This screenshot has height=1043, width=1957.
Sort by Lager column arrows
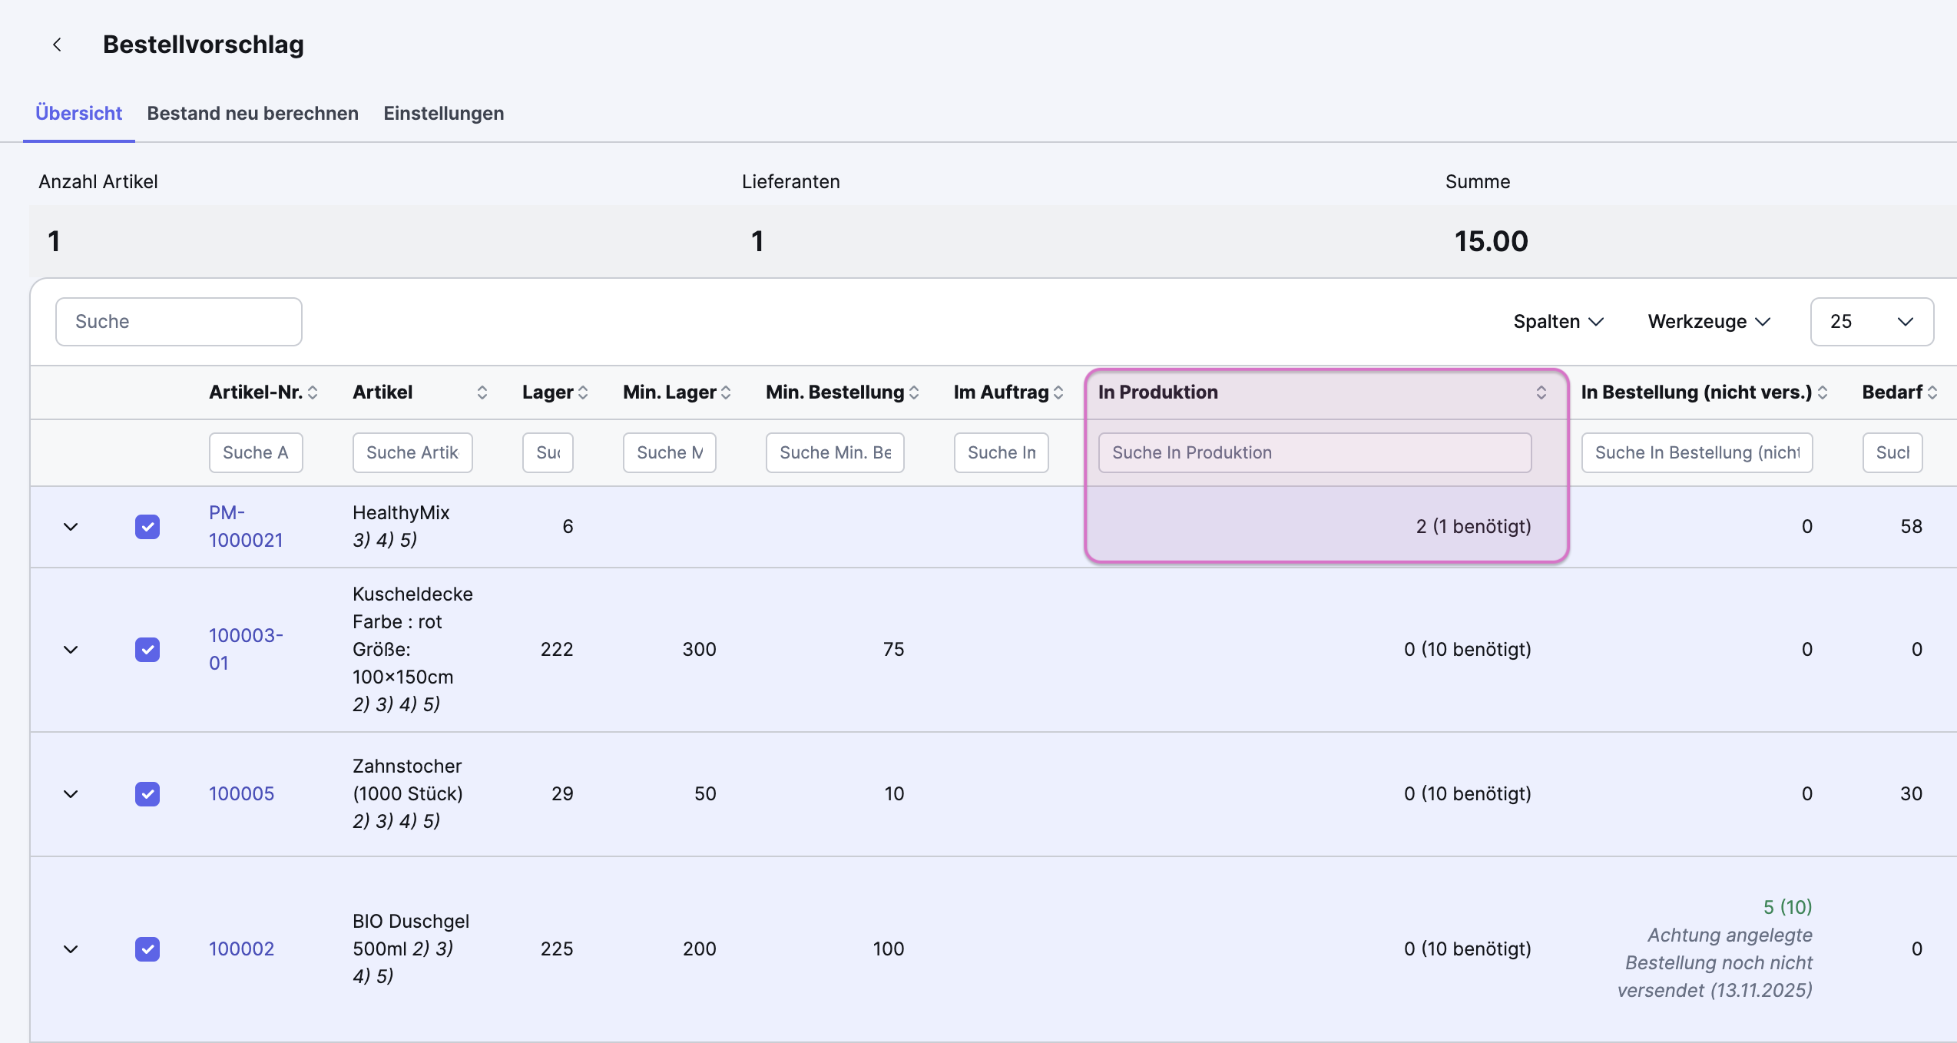583,392
